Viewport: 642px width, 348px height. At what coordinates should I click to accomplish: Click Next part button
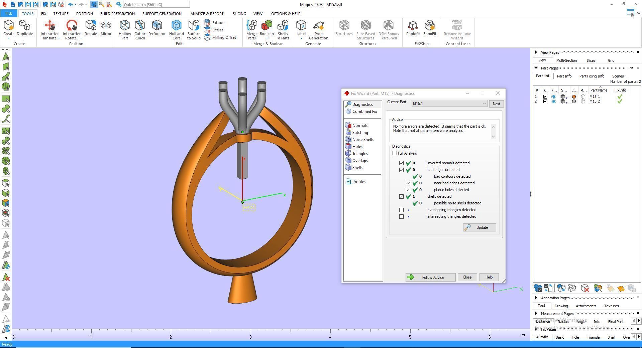(x=496, y=104)
